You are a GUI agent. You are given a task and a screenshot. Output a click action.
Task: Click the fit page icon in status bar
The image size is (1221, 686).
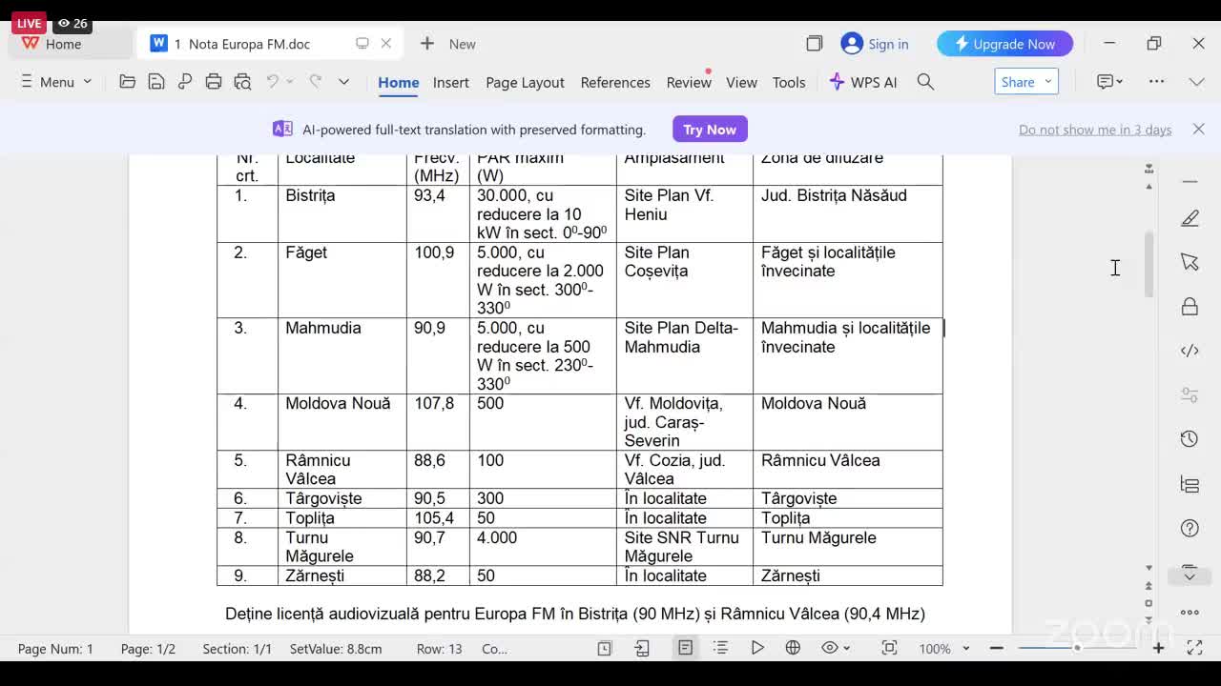click(x=889, y=648)
